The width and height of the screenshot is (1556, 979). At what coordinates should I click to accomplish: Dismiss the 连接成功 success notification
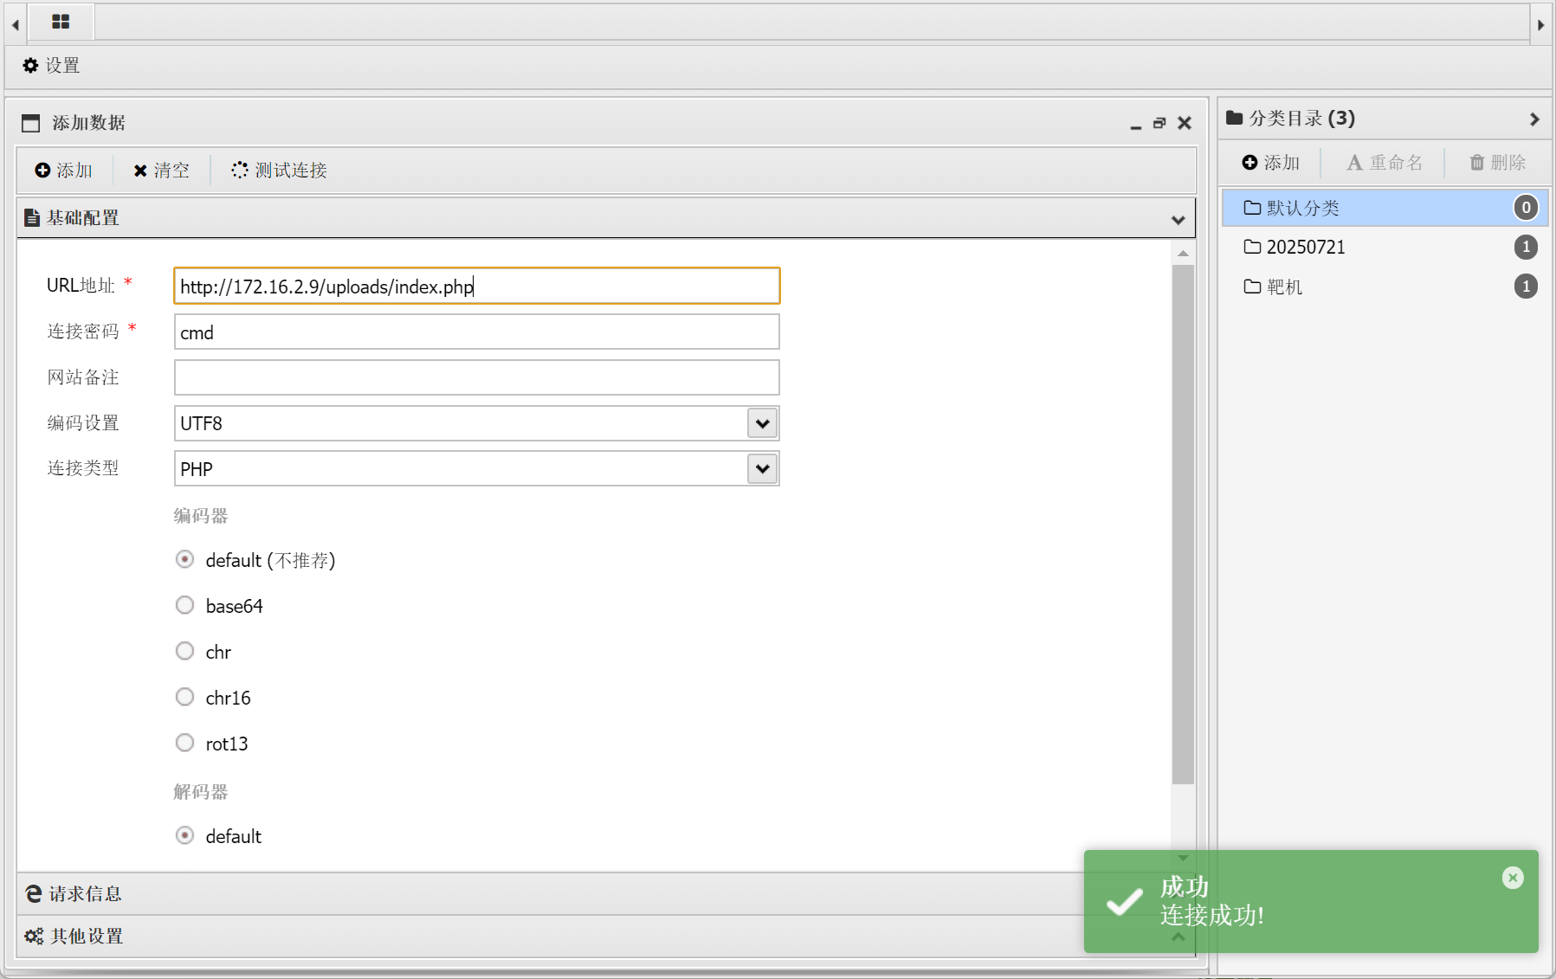(1513, 878)
